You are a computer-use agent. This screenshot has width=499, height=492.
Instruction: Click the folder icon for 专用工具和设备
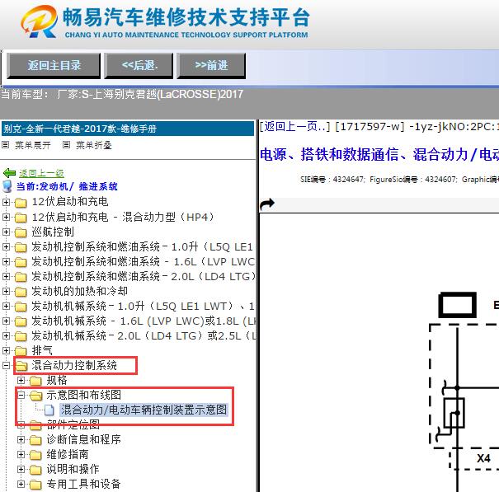click(35, 485)
